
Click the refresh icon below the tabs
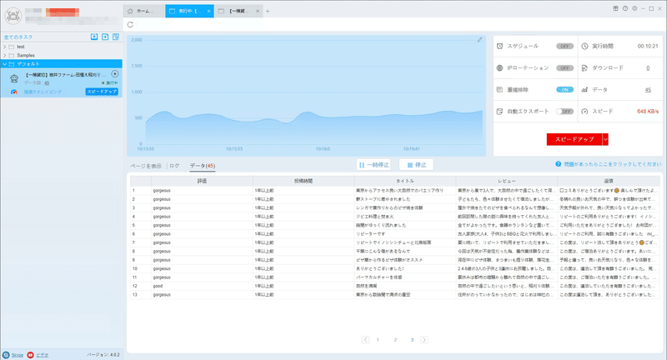pos(130,25)
